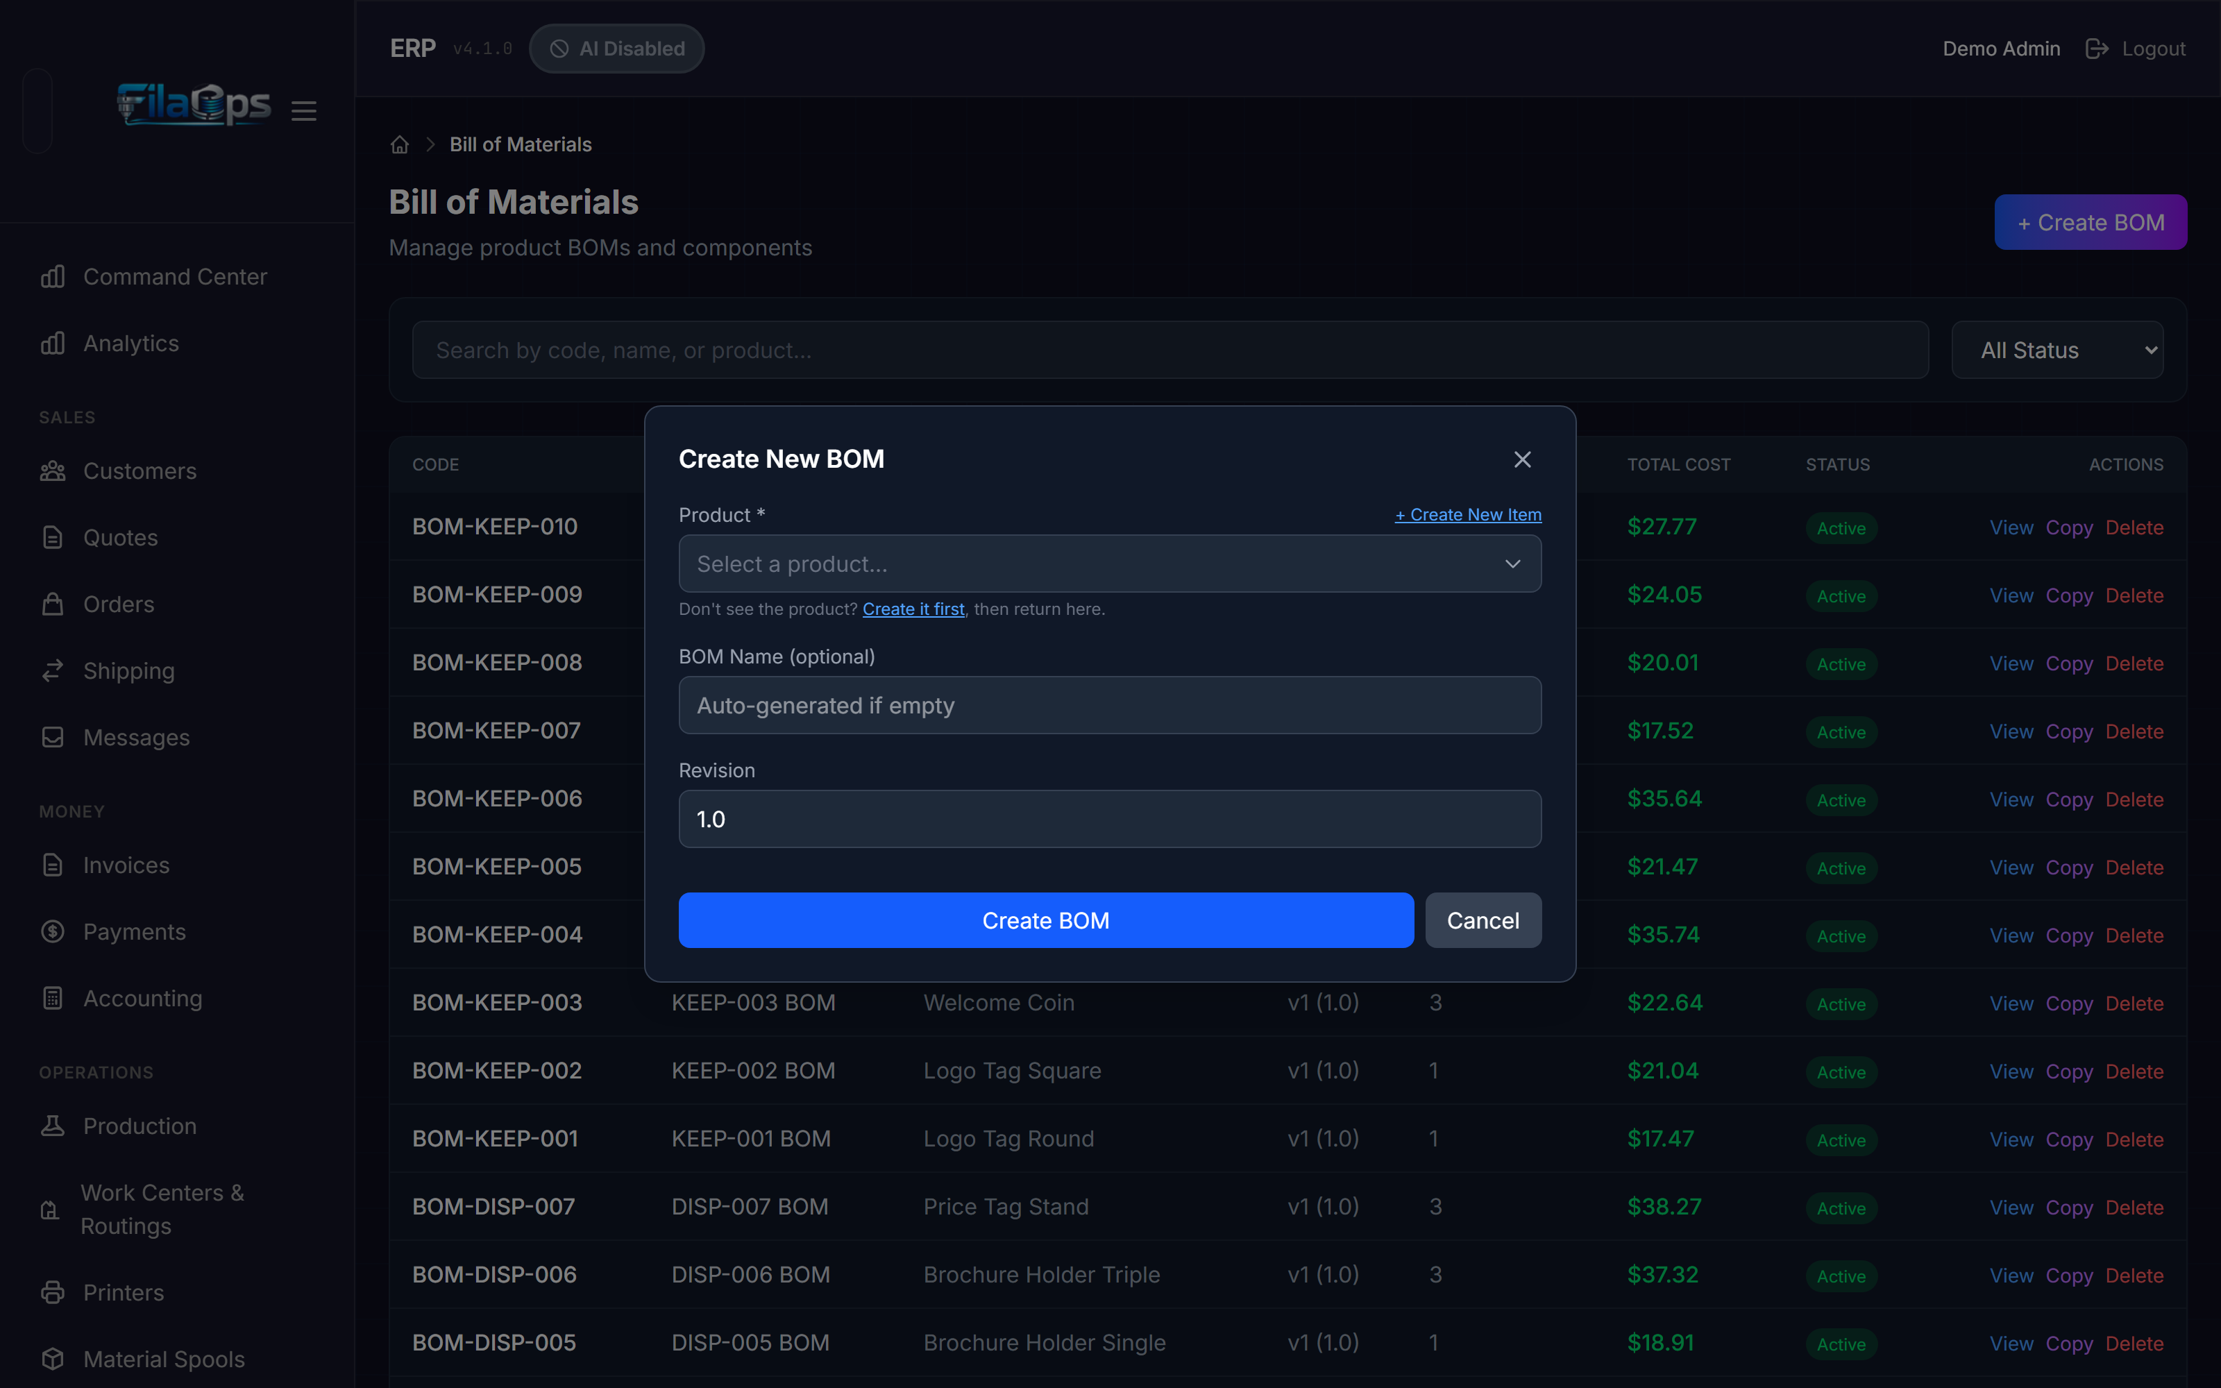Delete BOM-KEEP-001
The height and width of the screenshot is (1388, 2221).
pos(2134,1140)
